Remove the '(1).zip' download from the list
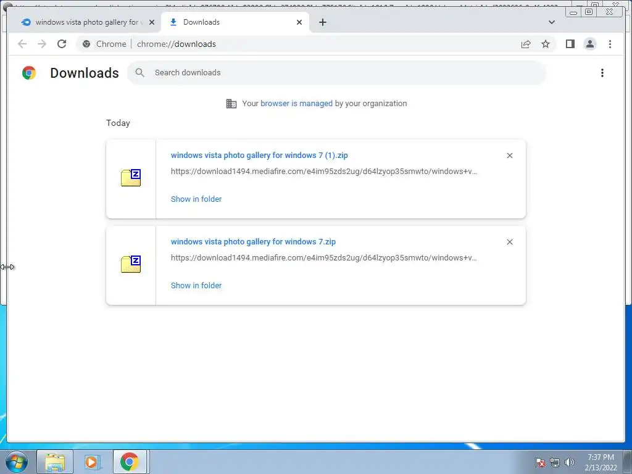 pos(509,156)
